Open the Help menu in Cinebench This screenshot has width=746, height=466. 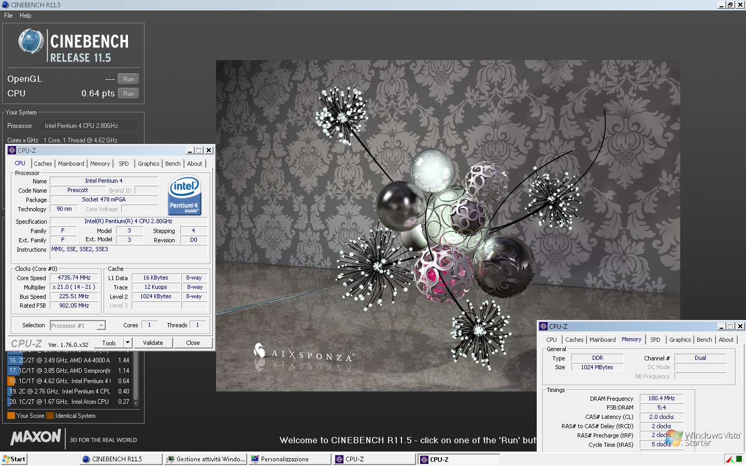[x=25, y=16]
